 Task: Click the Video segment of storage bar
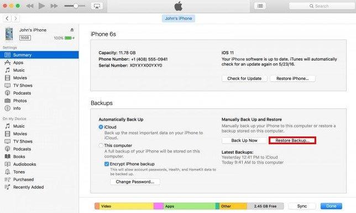click(127, 206)
